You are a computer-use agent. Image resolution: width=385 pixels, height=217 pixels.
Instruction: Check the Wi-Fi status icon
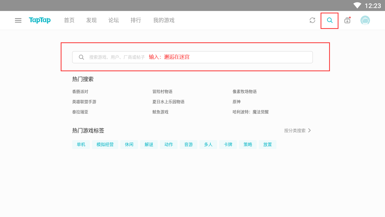[x=357, y=5]
